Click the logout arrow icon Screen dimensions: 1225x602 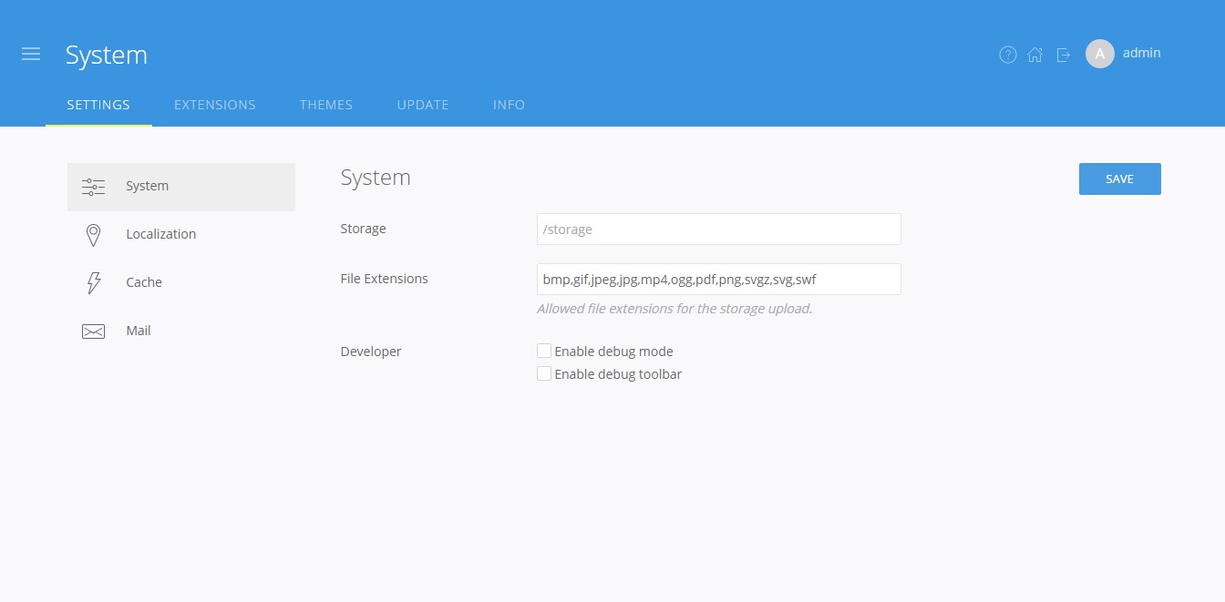click(x=1063, y=55)
